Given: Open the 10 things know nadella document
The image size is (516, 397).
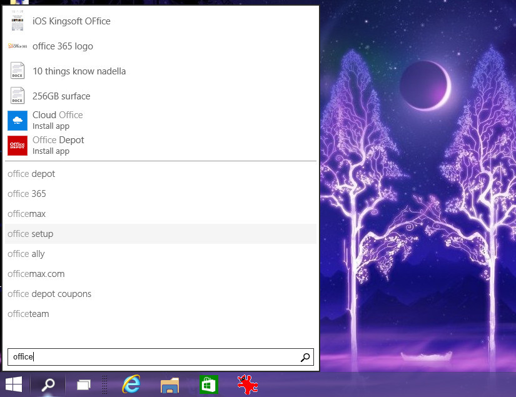Looking at the screenshot, I should (79, 71).
